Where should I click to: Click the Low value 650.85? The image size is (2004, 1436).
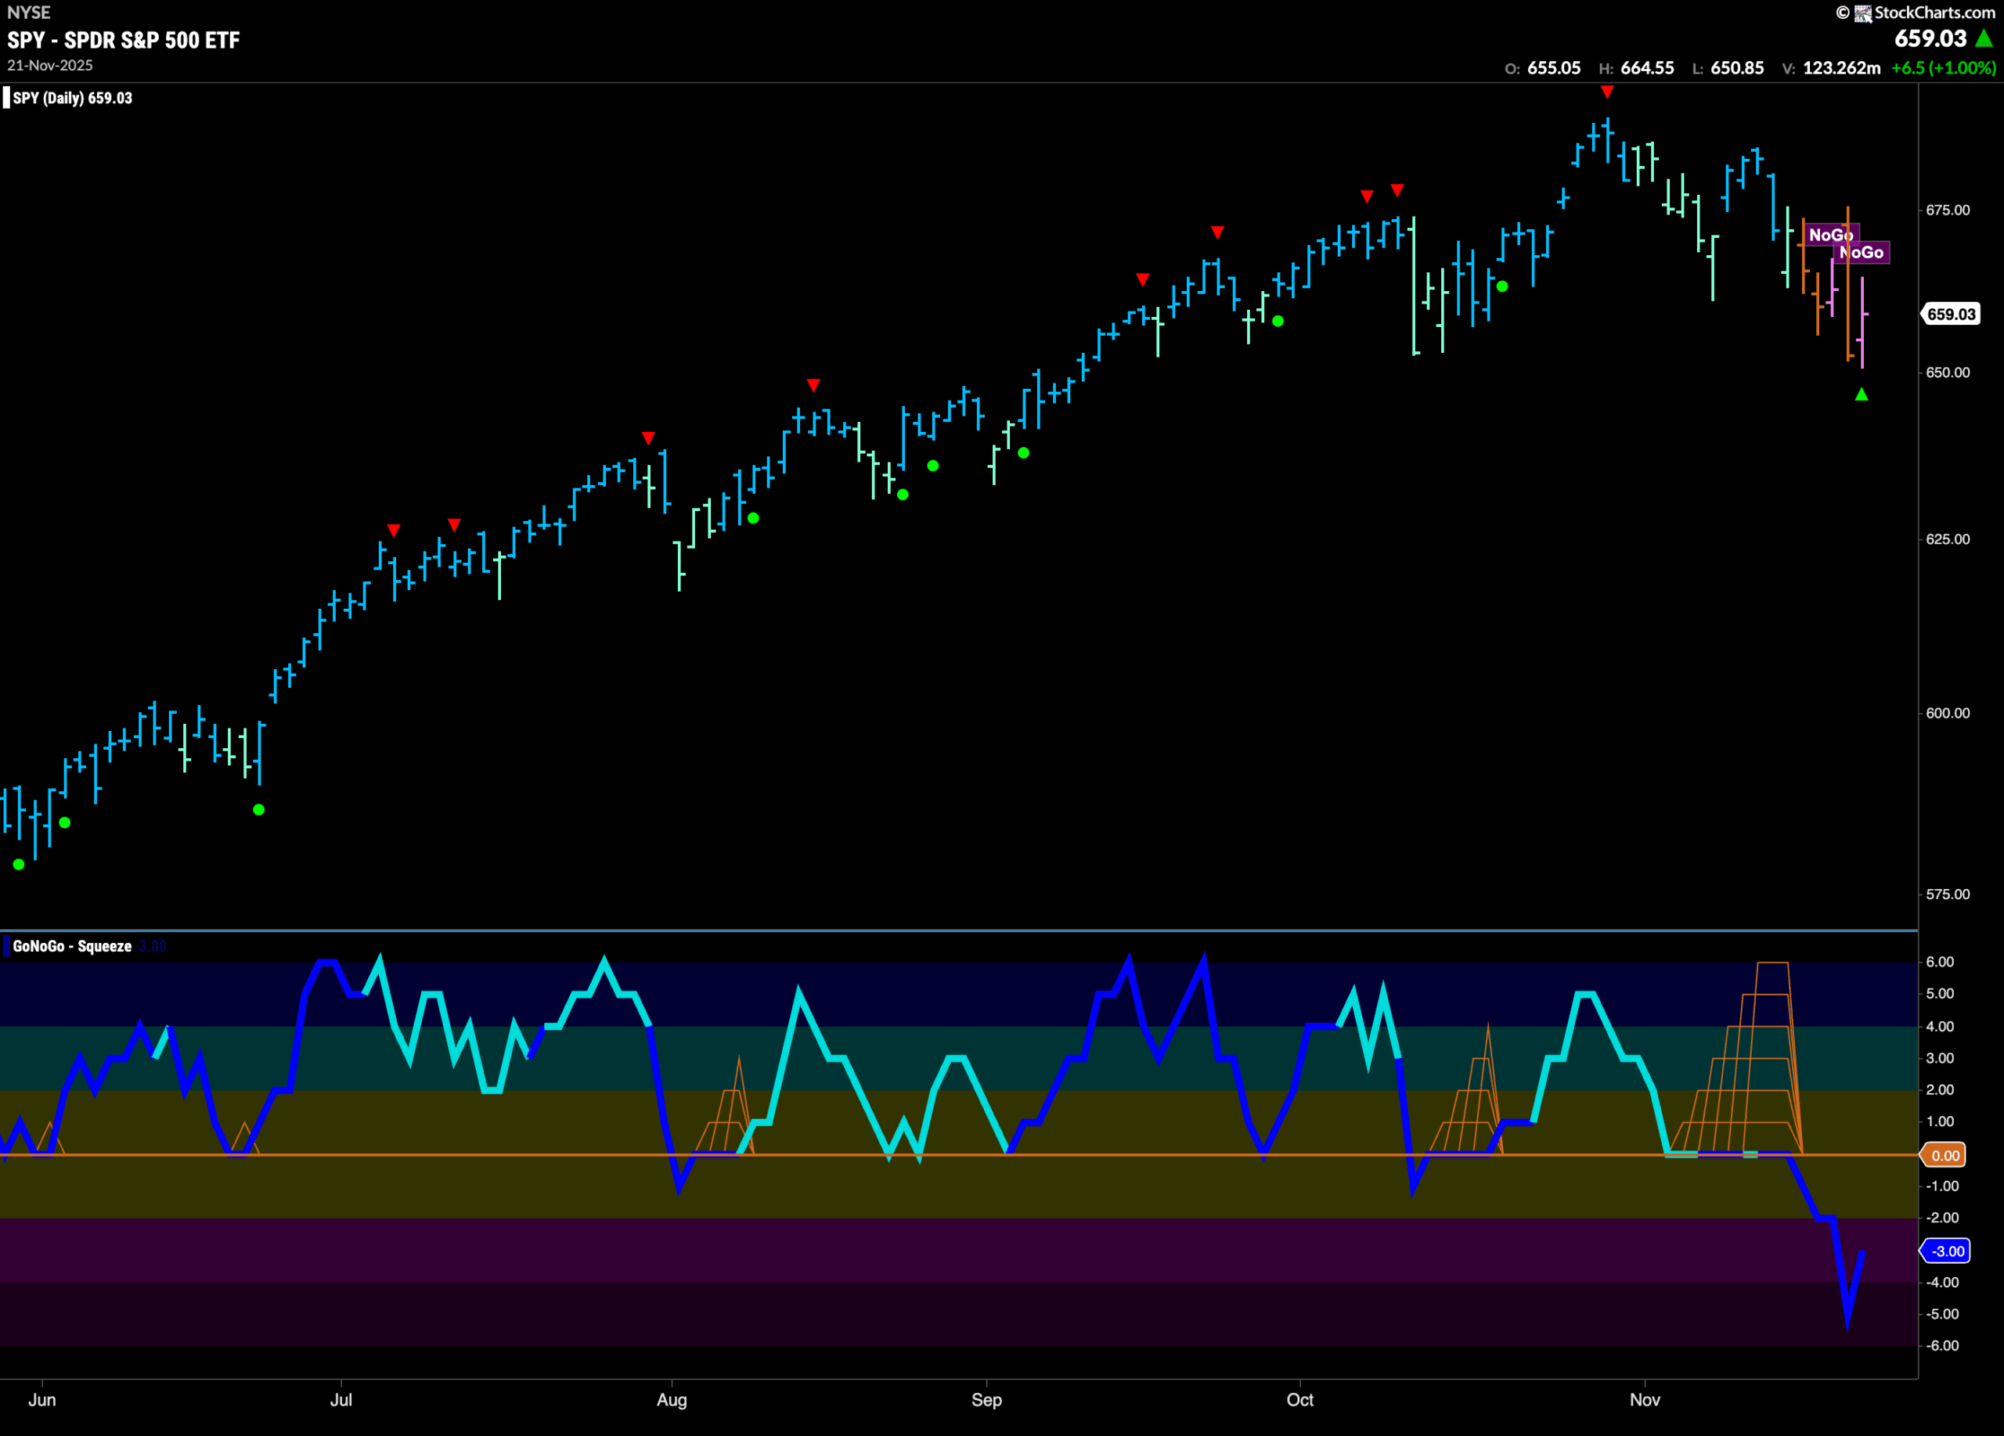[1737, 68]
